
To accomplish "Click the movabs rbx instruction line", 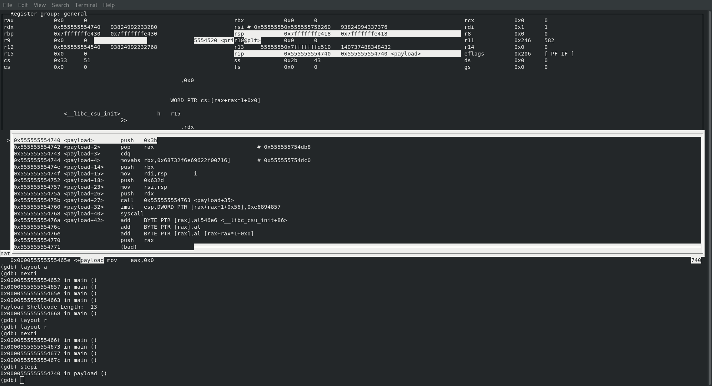I will 175,160.
